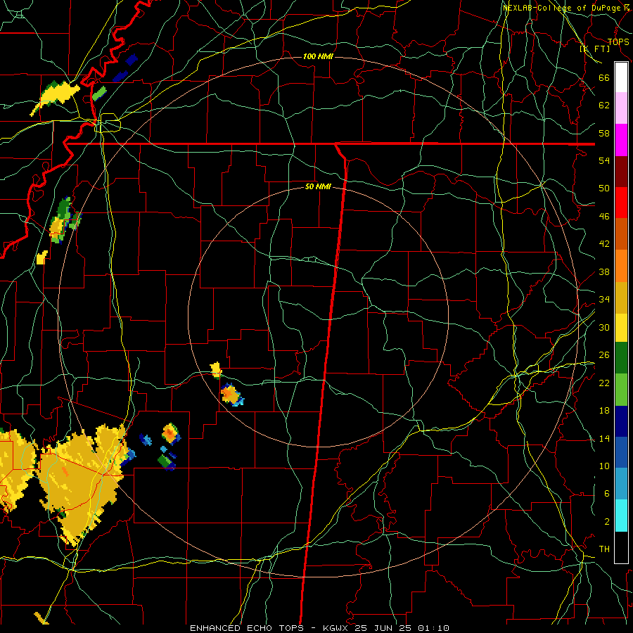Image resolution: width=633 pixels, height=633 pixels.
Task: Click the '50 NMI' range ring label
Action: [318, 186]
